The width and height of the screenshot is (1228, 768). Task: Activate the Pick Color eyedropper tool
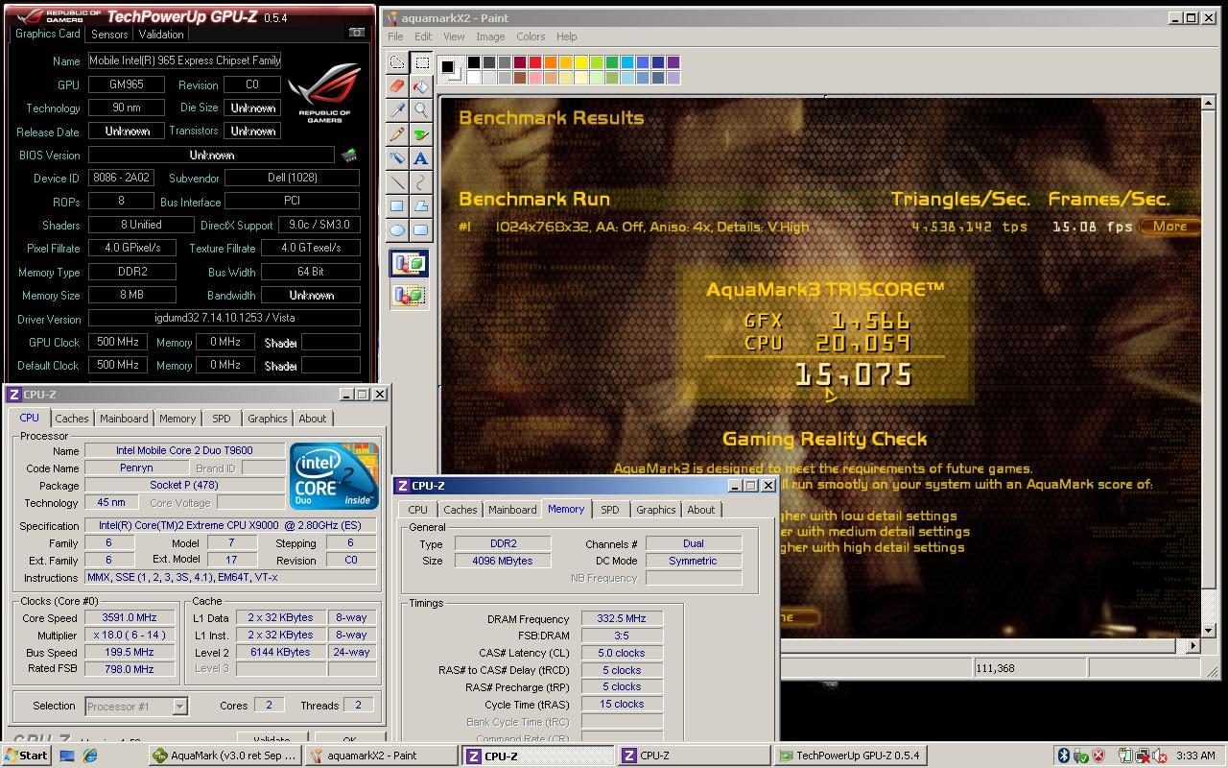pos(397,110)
